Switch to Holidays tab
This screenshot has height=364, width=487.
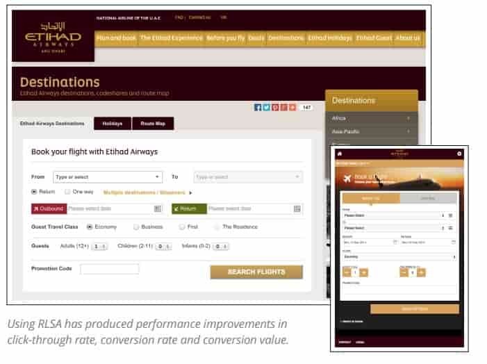pyautogui.click(x=113, y=124)
